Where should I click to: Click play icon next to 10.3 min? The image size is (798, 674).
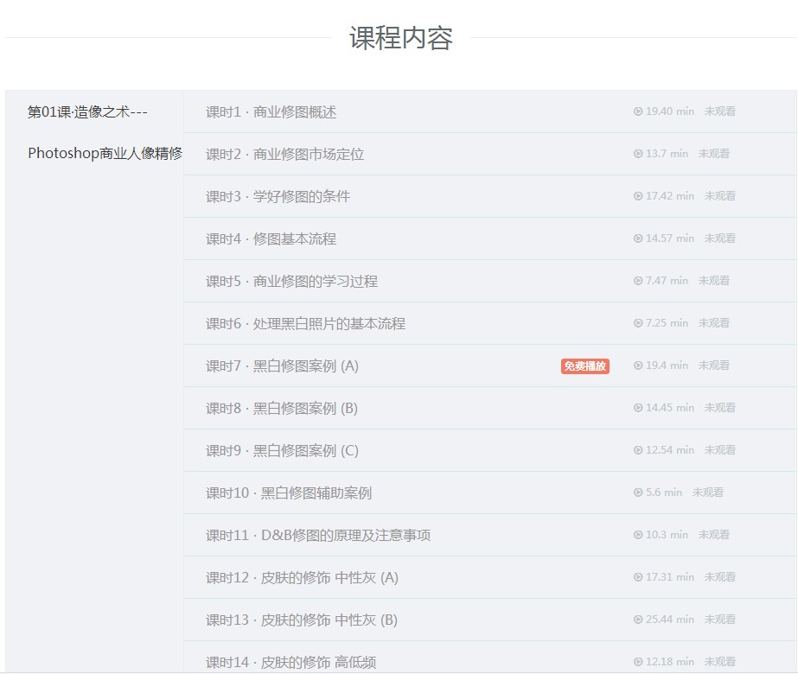(638, 535)
